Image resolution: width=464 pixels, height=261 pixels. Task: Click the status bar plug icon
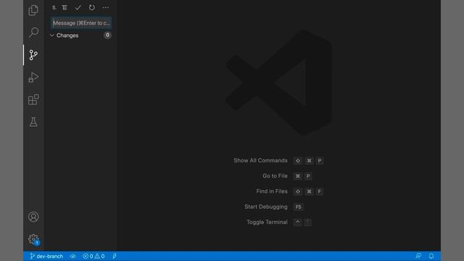[115, 256]
